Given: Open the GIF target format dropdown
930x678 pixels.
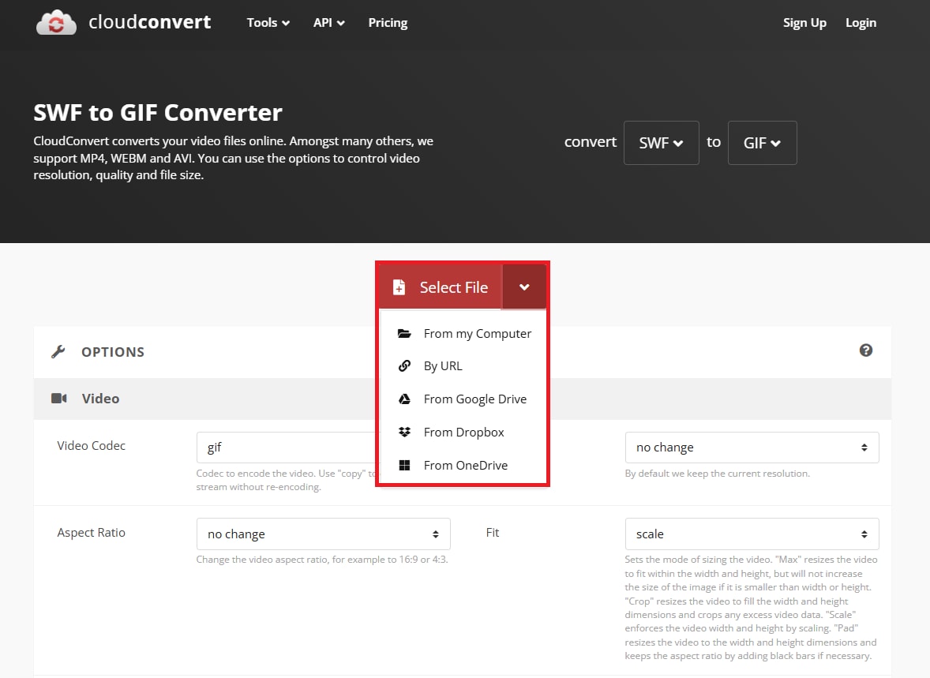Looking at the screenshot, I should tap(762, 143).
